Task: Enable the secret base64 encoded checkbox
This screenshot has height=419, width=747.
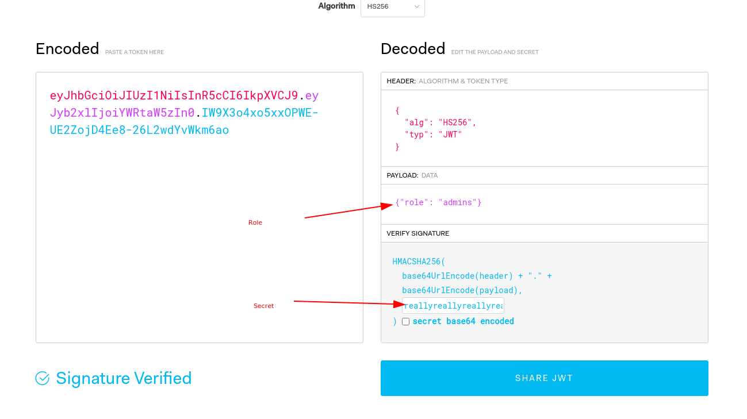Action: pos(405,321)
